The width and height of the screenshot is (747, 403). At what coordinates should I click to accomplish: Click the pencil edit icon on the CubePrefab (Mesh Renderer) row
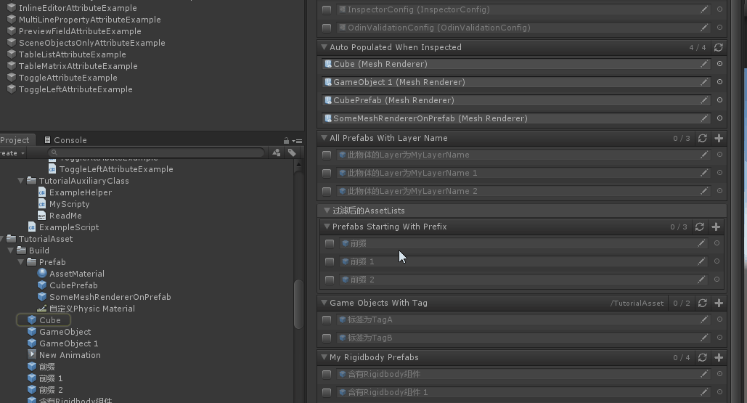point(703,100)
